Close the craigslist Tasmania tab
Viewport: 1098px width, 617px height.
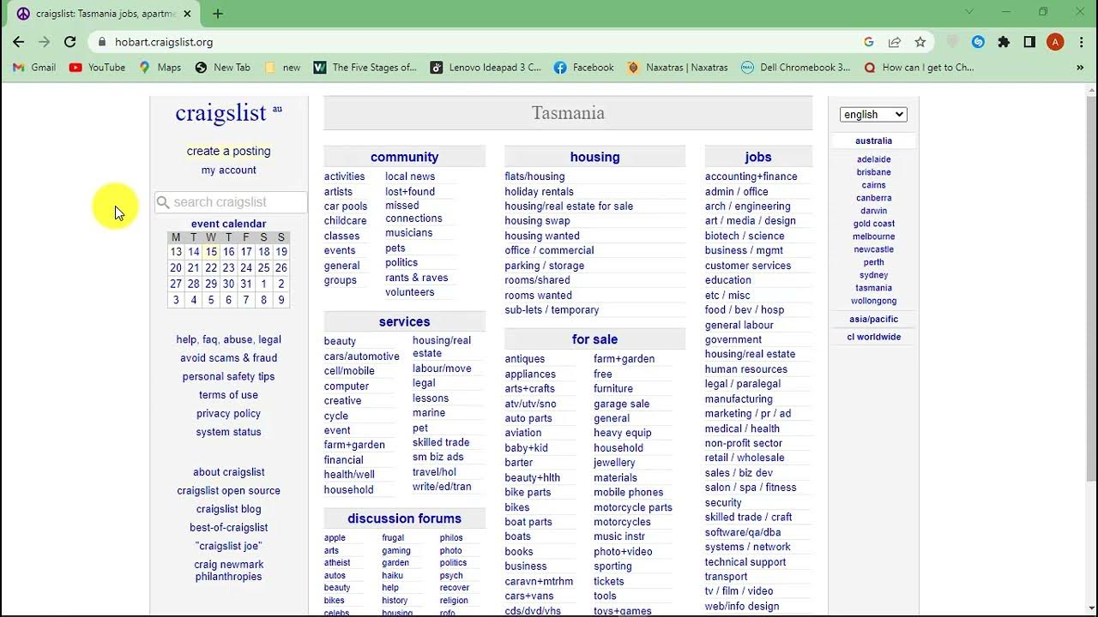(x=187, y=14)
